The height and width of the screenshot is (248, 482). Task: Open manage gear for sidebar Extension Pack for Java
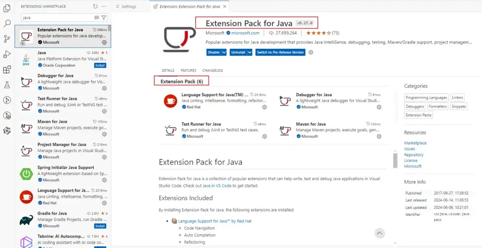(104, 42)
